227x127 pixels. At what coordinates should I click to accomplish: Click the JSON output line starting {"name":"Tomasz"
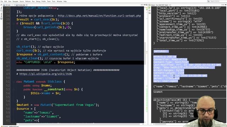[x=189, y=86]
